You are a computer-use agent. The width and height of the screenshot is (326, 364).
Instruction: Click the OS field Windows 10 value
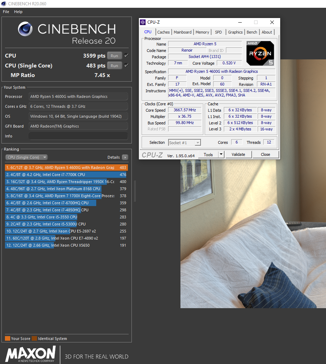[x=78, y=116]
